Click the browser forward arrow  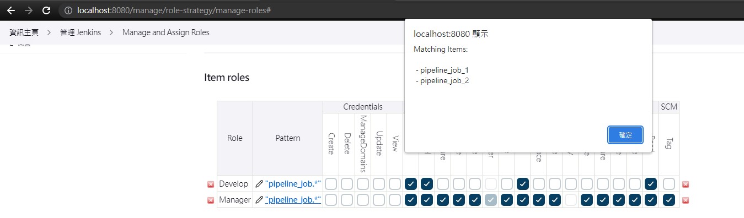[29, 10]
